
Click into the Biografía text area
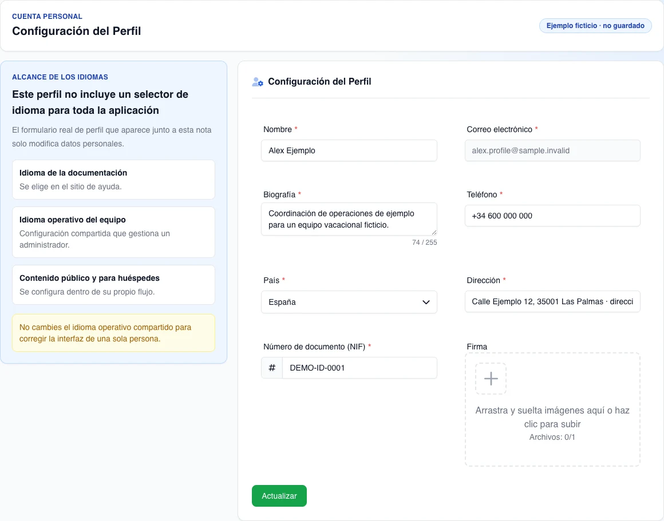tap(349, 219)
